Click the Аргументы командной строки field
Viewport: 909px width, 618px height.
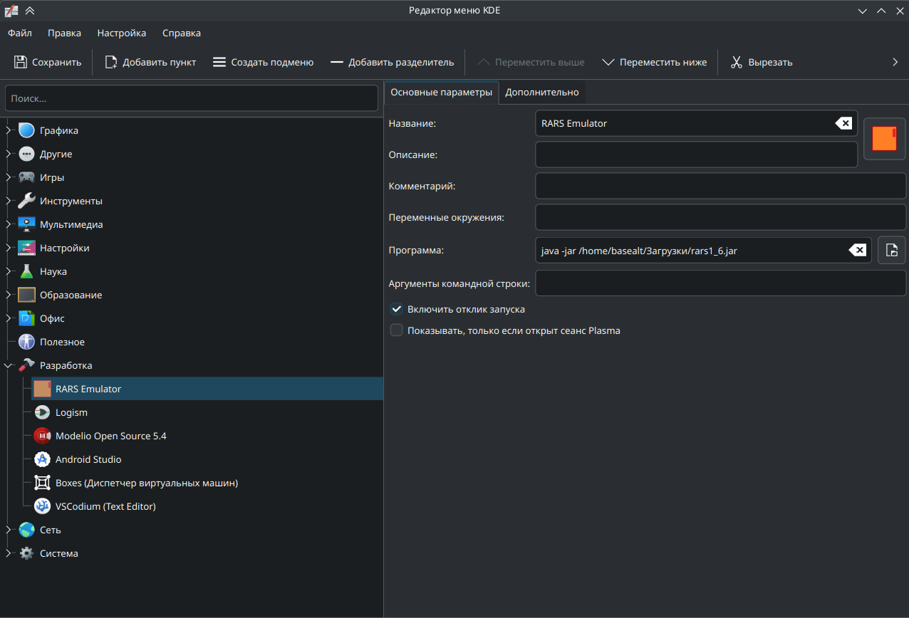(720, 283)
